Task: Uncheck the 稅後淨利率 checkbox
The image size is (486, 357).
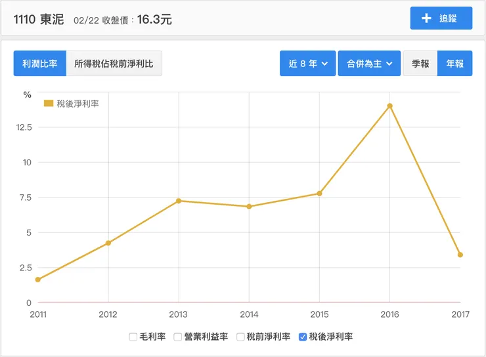Action: (303, 337)
